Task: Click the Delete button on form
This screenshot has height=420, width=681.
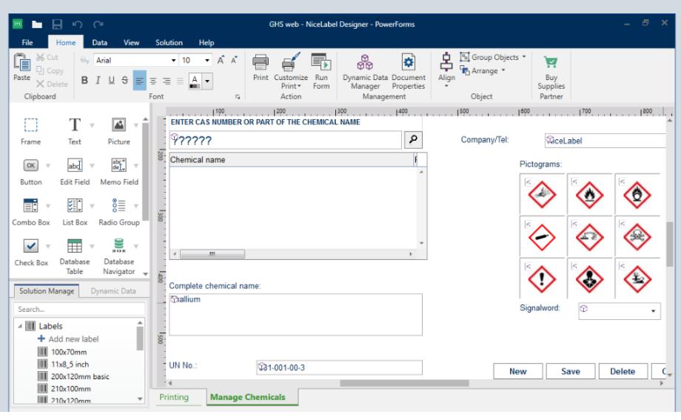Action: 623,371
